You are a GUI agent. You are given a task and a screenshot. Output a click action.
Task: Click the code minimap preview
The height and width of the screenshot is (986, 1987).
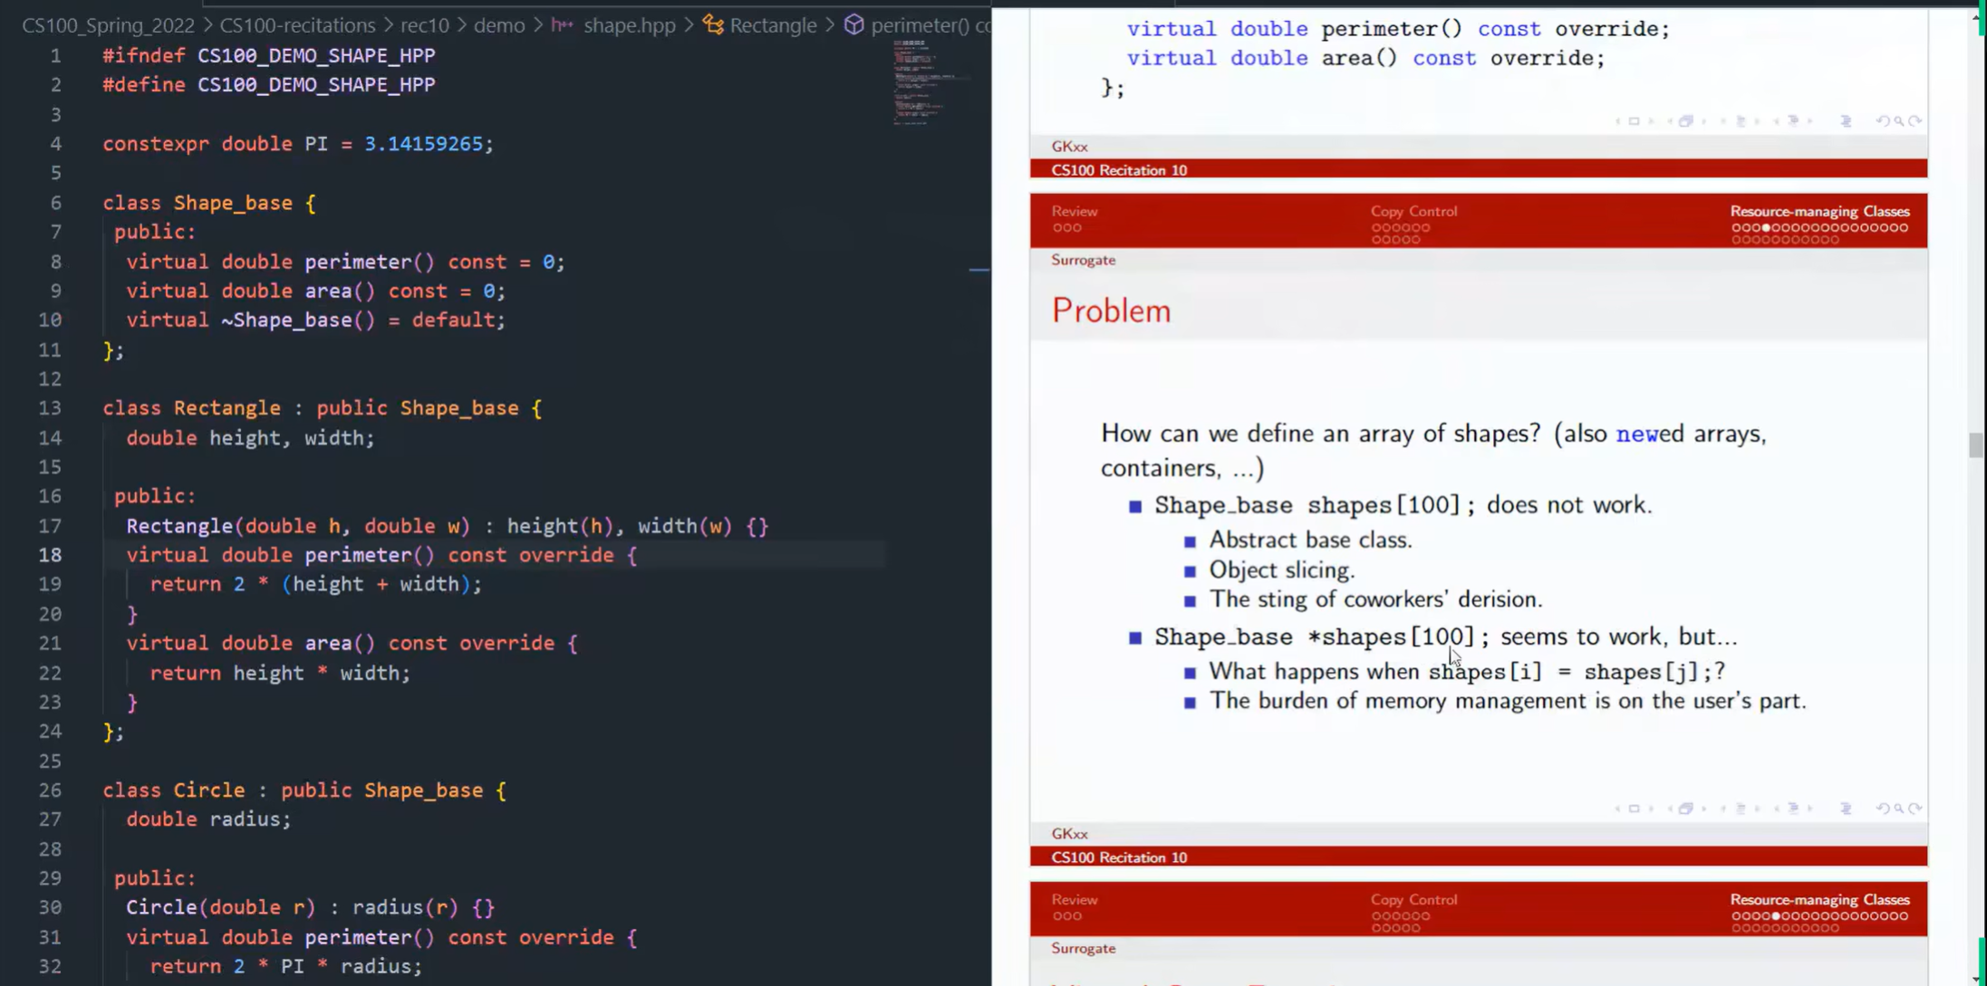[915, 81]
